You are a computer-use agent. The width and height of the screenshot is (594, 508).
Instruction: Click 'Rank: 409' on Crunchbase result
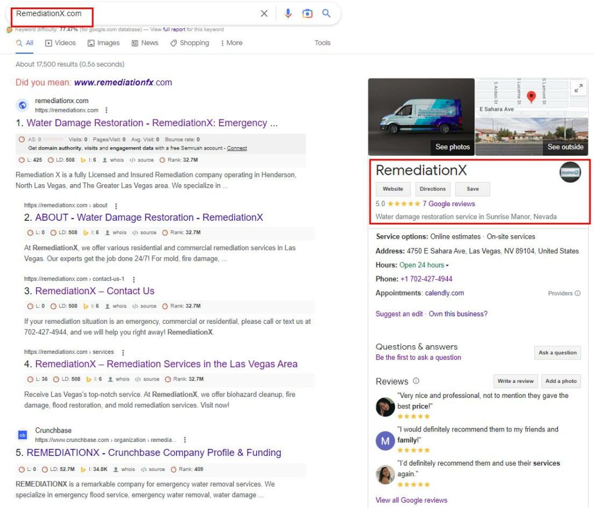pyautogui.click(x=187, y=469)
